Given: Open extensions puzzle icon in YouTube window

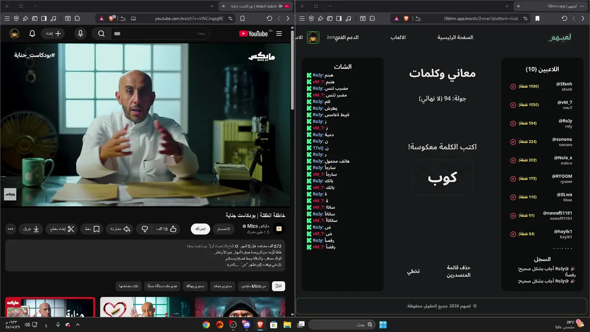Looking at the screenshot, I should point(77,18).
